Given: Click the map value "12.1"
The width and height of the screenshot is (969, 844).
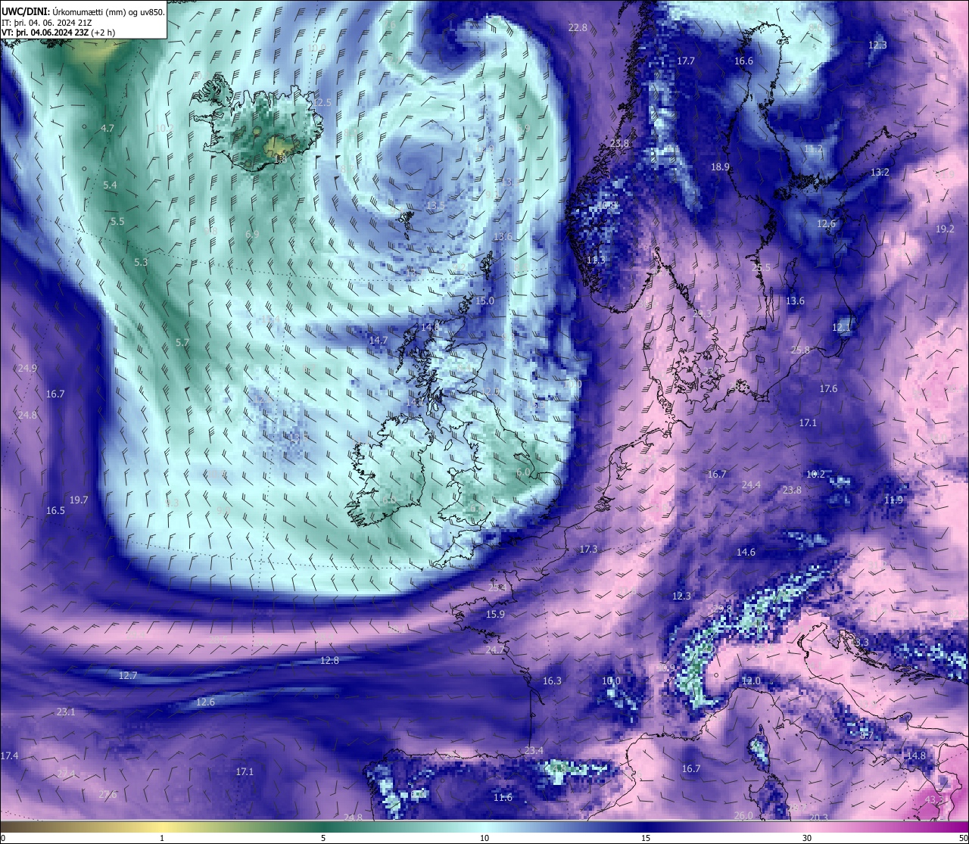Looking at the screenshot, I should click(841, 327).
